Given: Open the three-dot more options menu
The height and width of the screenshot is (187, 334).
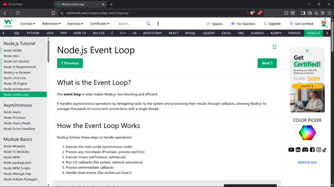Looking at the screenshot, I should pyautogui.click(x=158, y=24).
